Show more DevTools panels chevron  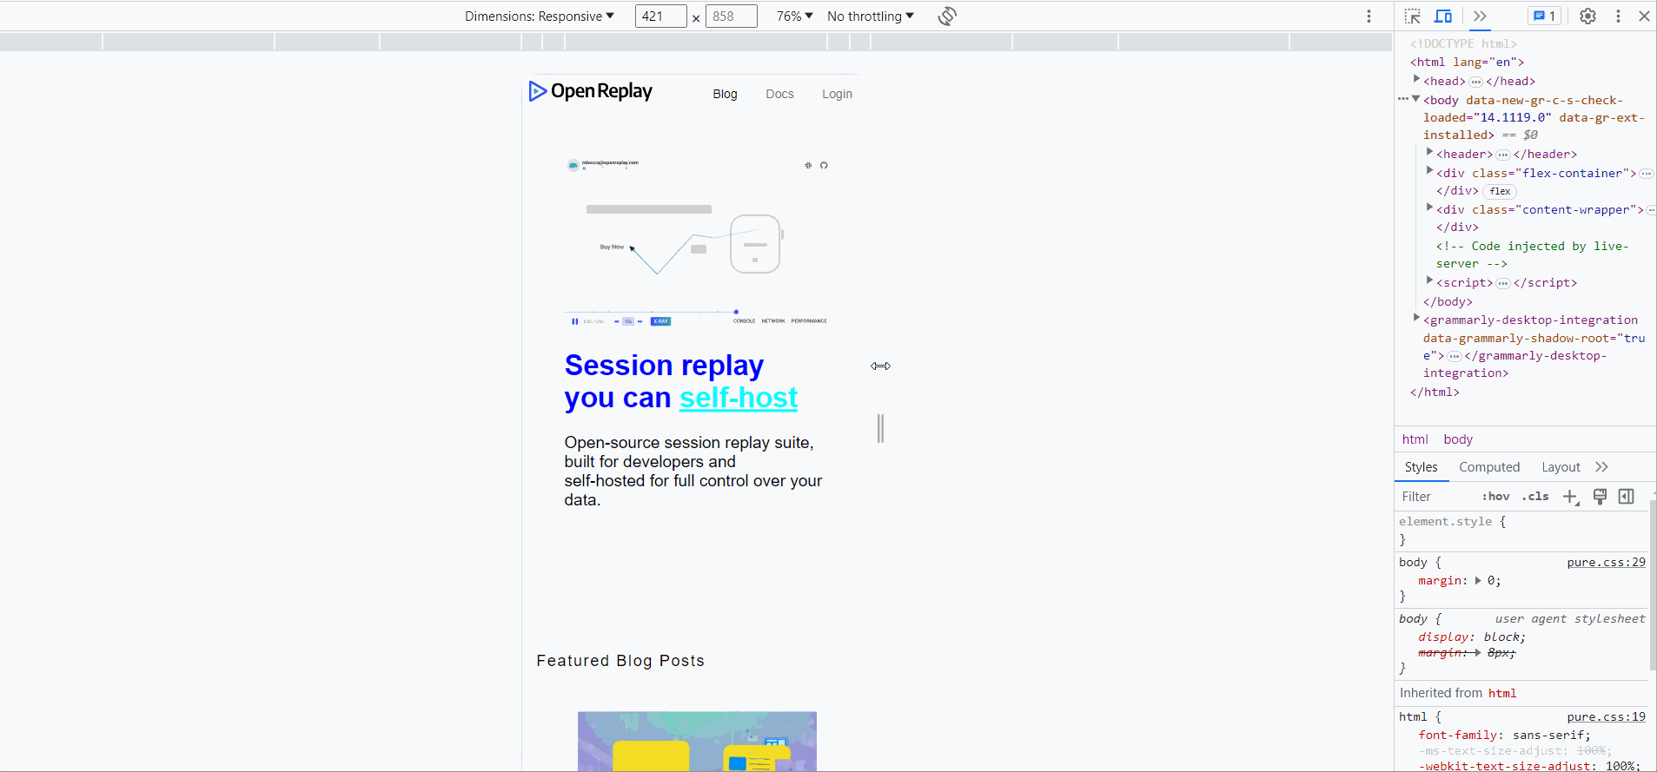[1481, 16]
